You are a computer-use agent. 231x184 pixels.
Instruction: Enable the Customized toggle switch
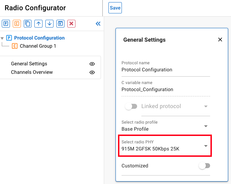pyautogui.click(x=204, y=166)
